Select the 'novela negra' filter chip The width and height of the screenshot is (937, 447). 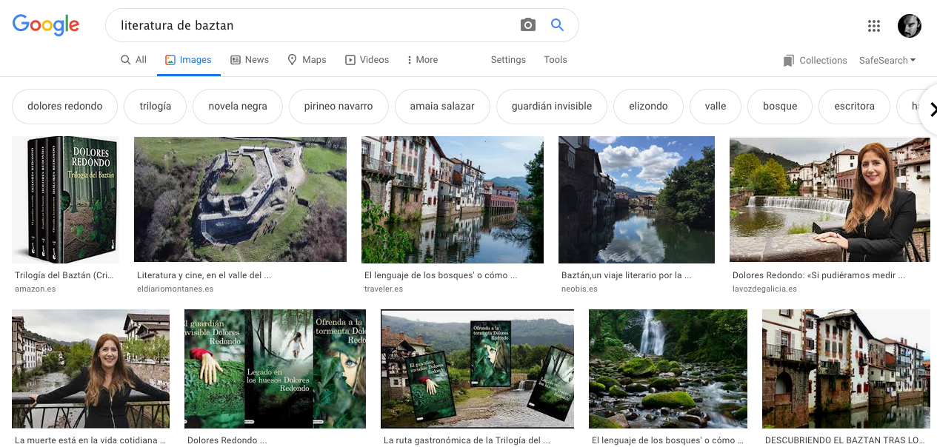click(x=237, y=107)
